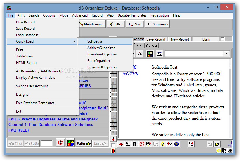Click the printer icon in the record toolbar
This screenshot has width=241, height=161.
(128, 144)
